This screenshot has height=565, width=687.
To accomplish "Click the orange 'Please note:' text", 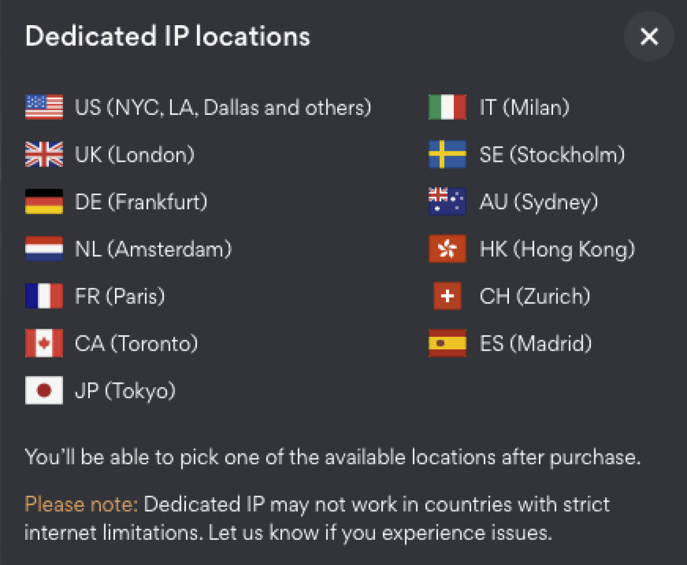I will [82, 505].
